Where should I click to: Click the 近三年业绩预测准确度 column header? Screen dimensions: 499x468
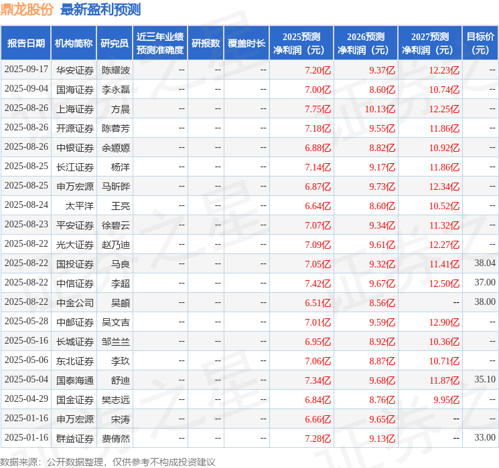pos(160,43)
